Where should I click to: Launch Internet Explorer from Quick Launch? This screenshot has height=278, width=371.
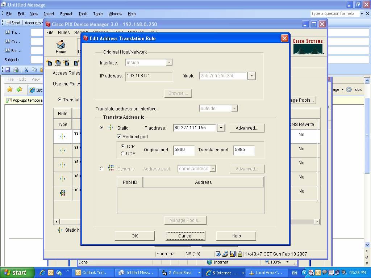(x=43, y=273)
